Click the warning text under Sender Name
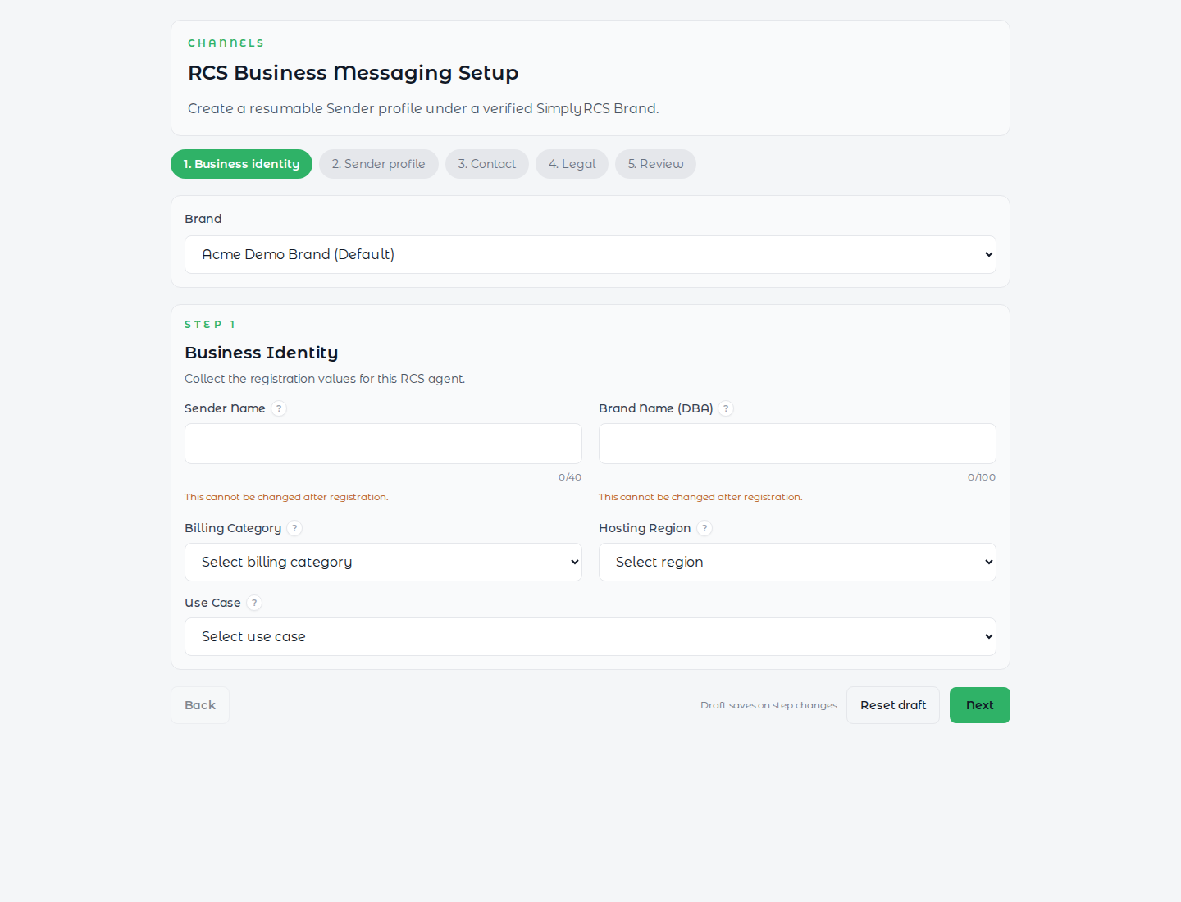Screen dimensions: 1181x902 [x=286, y=497]
